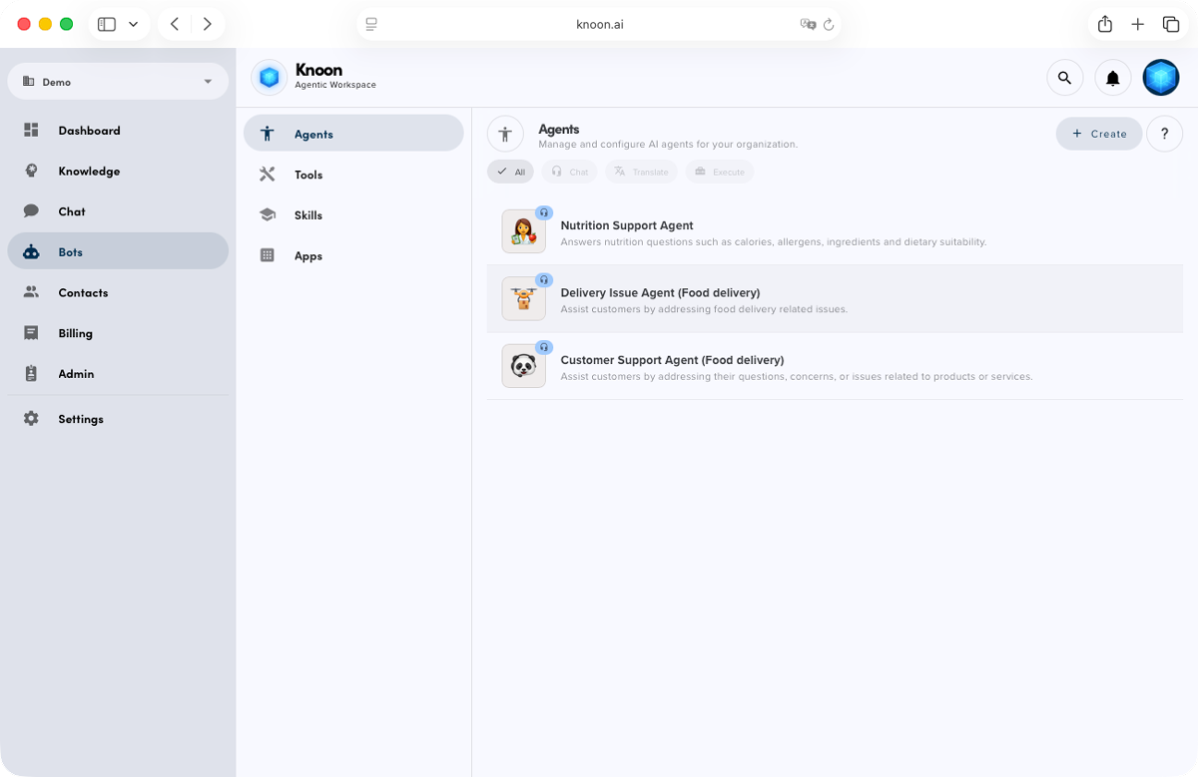The image size is (1198, 777).
Task: Open the search magnifier in the header
Action: [1064, 77]
